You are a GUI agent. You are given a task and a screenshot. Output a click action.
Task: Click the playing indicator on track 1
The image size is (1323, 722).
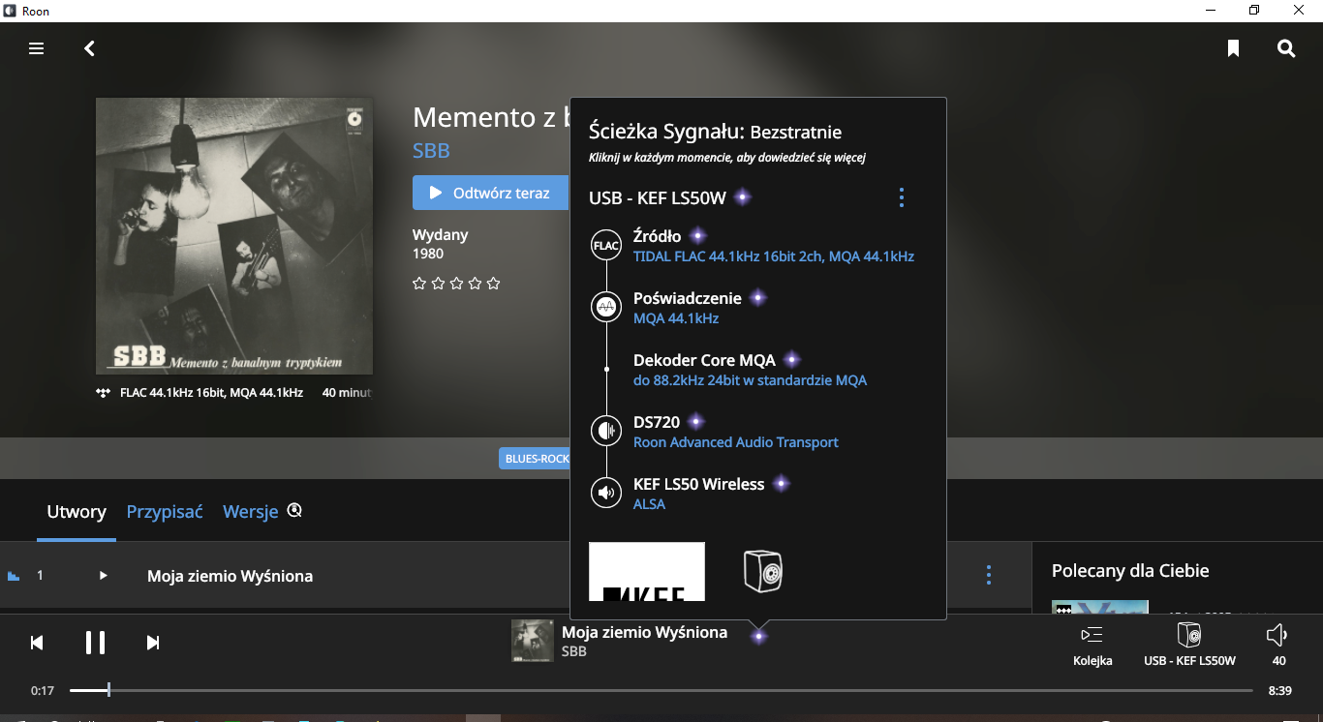click(14, 576)
